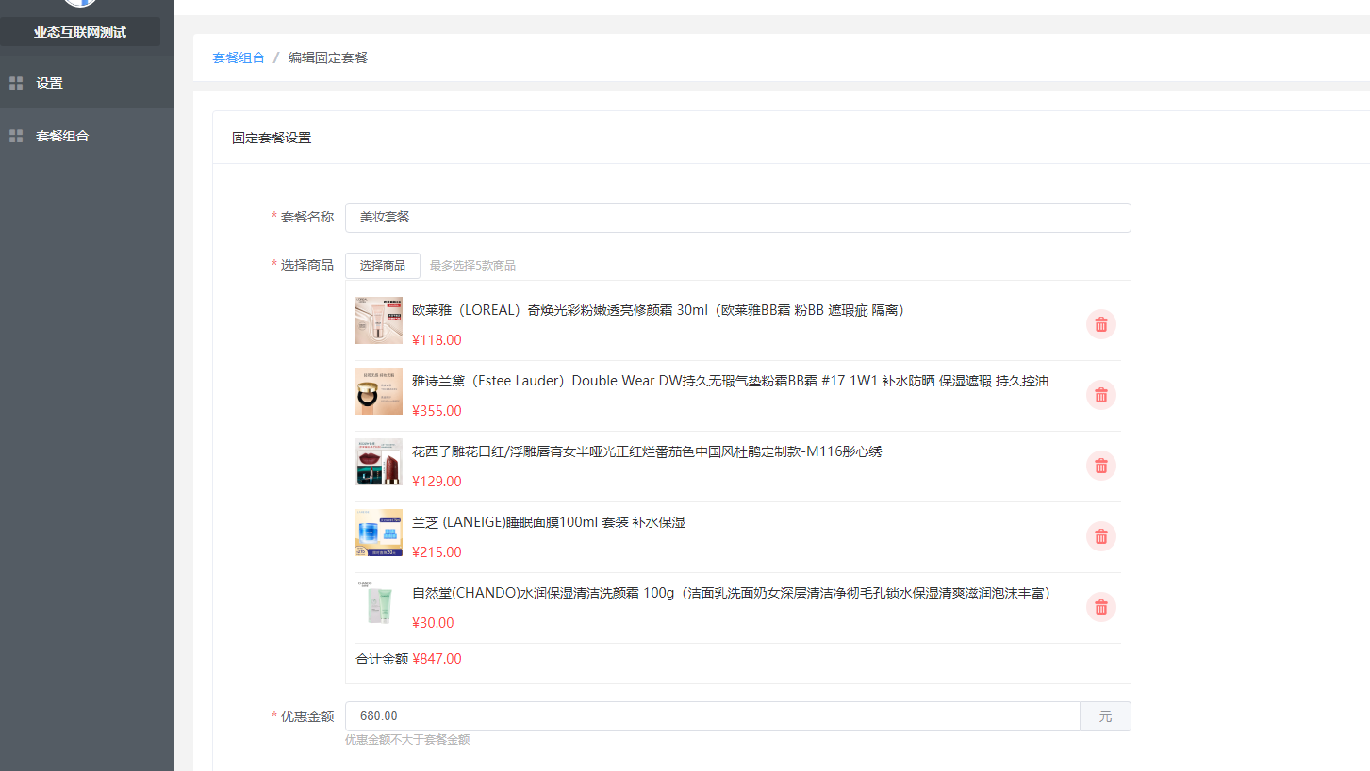Viewport: 1370px width, 771px height.
Task: Click the ¥129.00 price
Action: (x=437, y=482)
